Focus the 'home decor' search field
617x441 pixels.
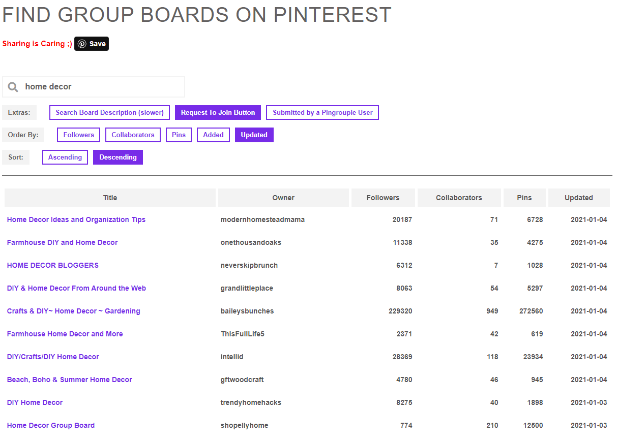pos(94,87)
